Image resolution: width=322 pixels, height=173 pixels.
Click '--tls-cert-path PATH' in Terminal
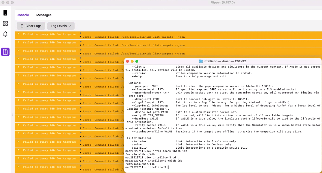pyautogui.click(x=148, y=89)
